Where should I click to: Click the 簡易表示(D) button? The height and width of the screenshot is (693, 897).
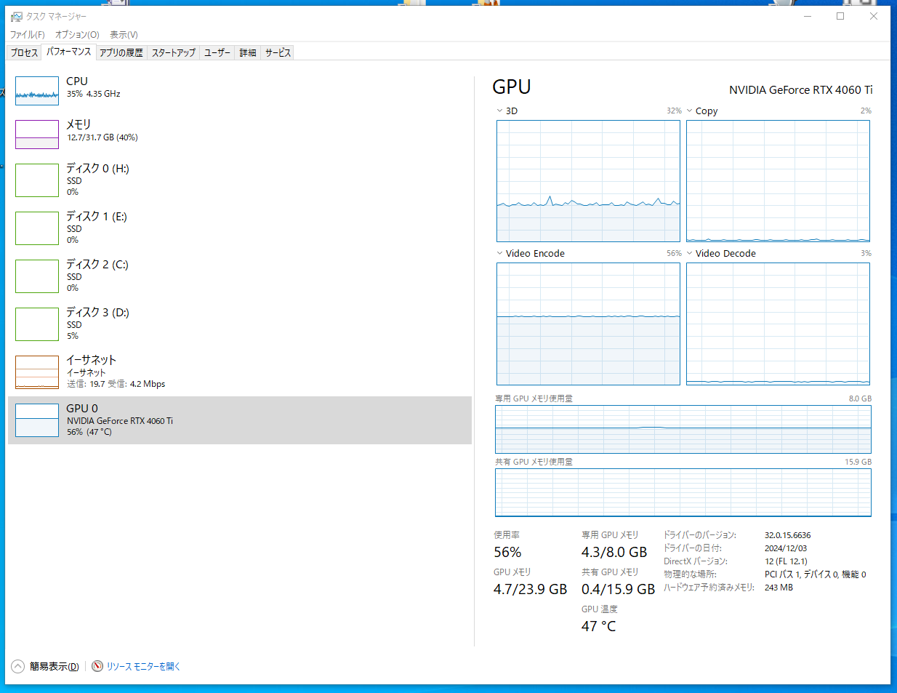click(54, 666)
